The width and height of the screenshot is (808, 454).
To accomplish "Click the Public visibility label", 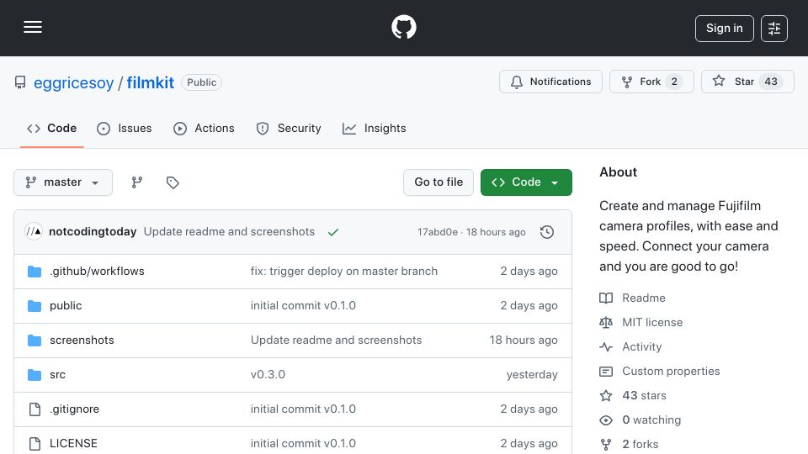I will tap(201, 82).
